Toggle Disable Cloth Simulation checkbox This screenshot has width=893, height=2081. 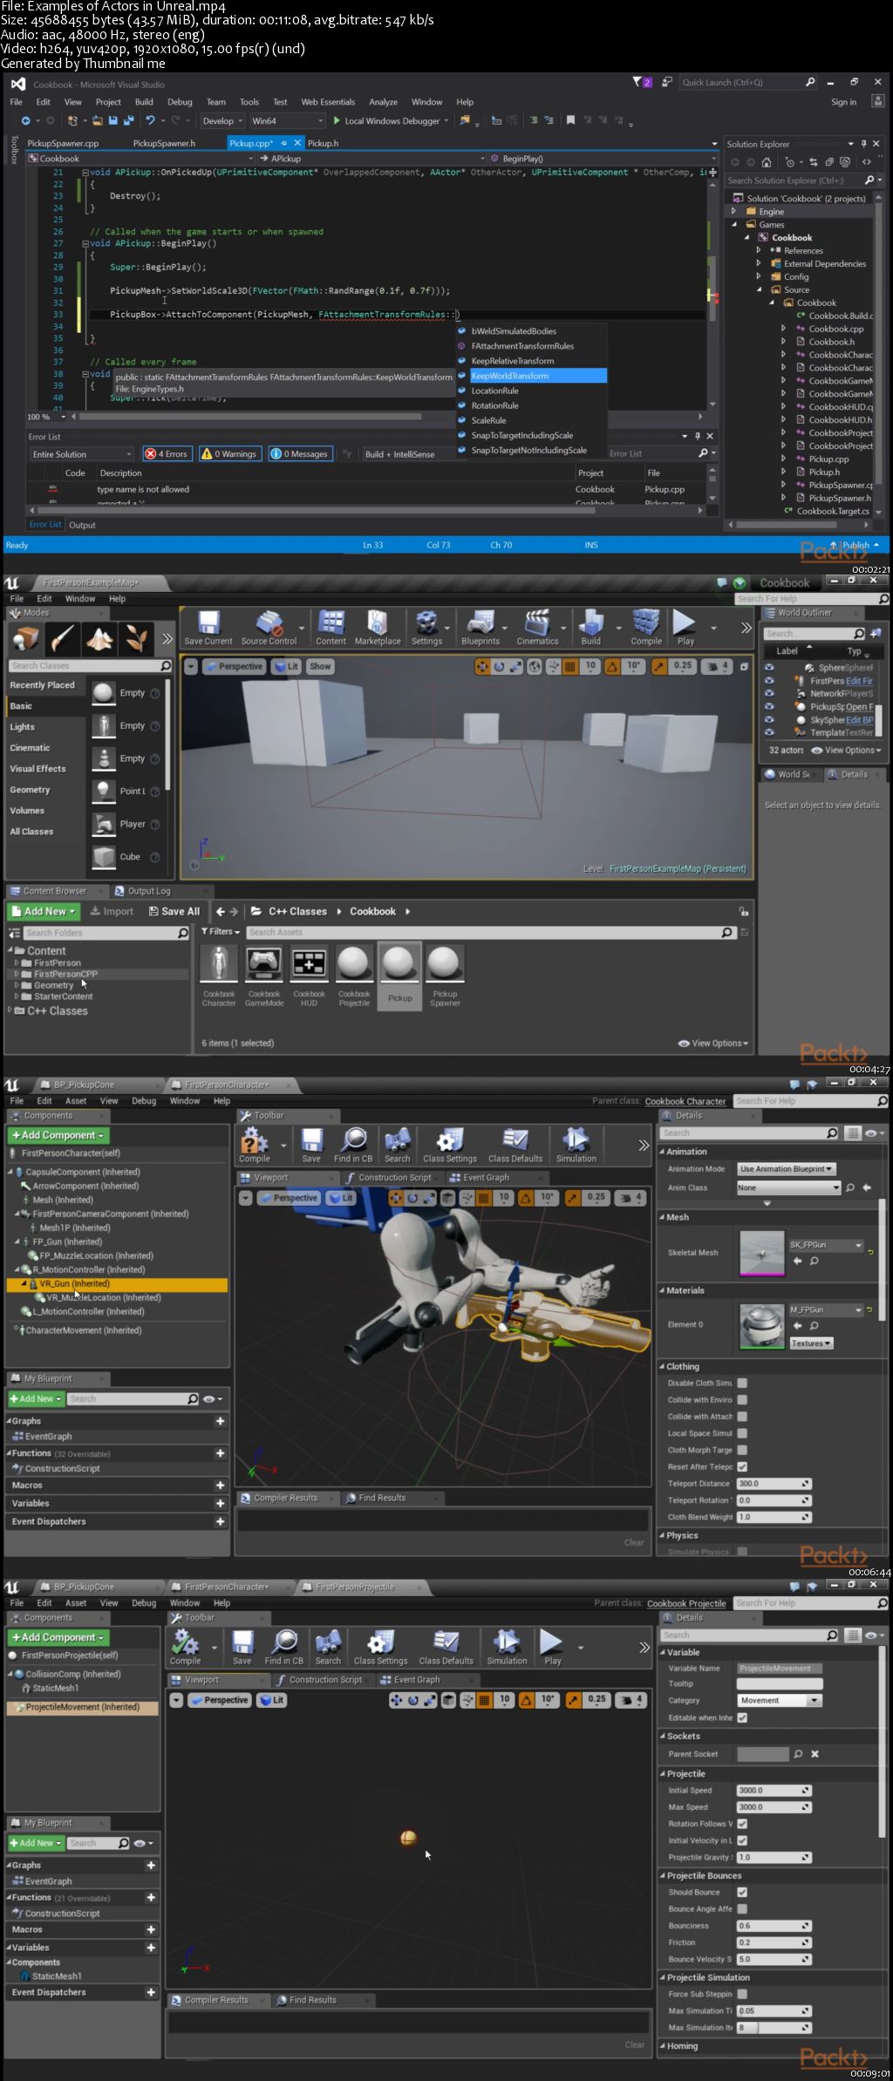[742, 1383]
